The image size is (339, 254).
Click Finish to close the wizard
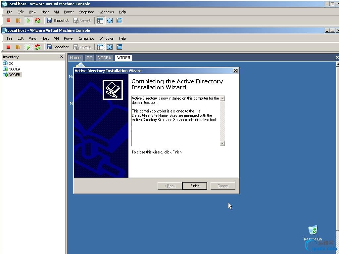click(x=195, y=186)
